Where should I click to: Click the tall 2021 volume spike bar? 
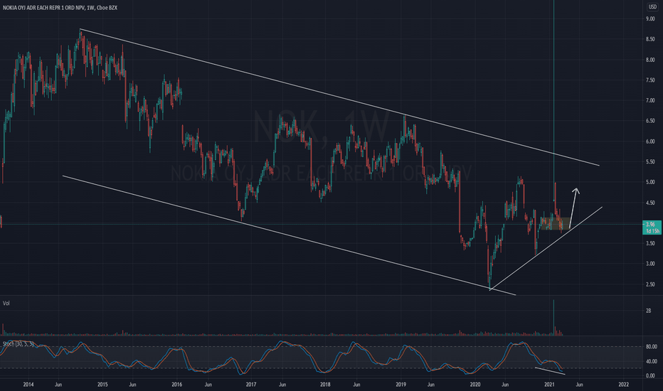click(553, 318)
